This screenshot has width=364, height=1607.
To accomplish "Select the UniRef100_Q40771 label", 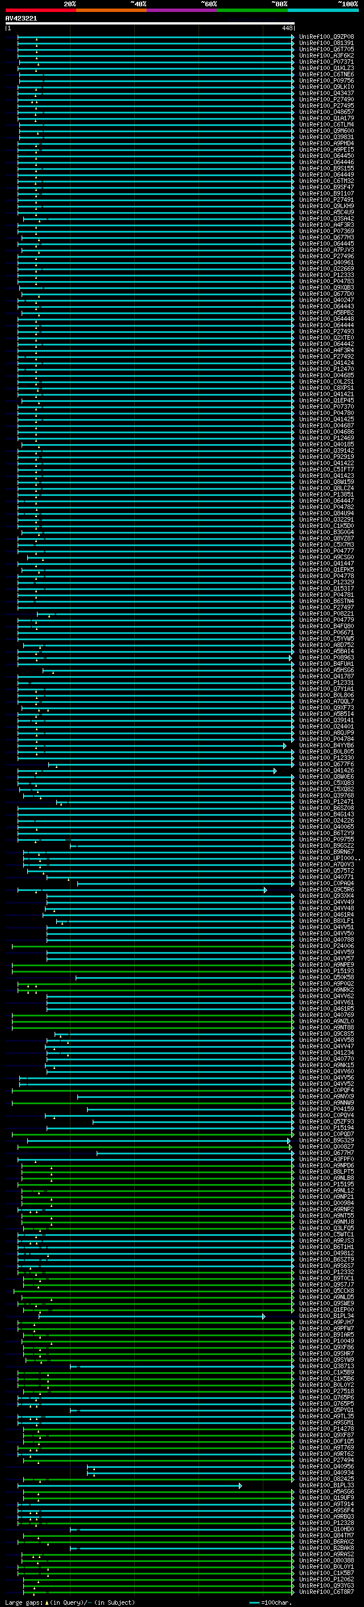I will (326, 877).
